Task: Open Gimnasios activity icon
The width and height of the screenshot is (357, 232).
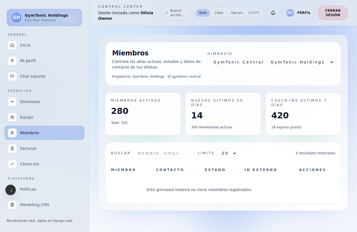Action: 12,102
